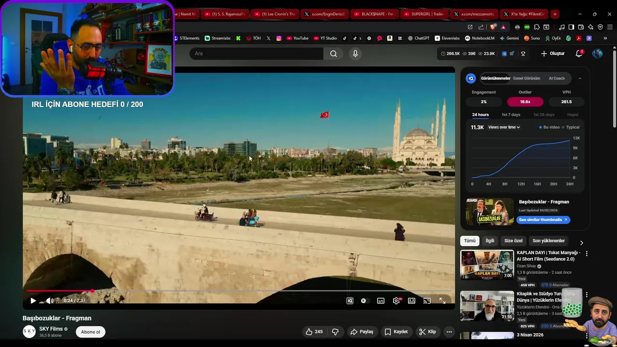The height and width of the screenshot is (347, 617).
Task: Click the vidIQ 266.5K stat in the header
Action: [x=450, y=53]
